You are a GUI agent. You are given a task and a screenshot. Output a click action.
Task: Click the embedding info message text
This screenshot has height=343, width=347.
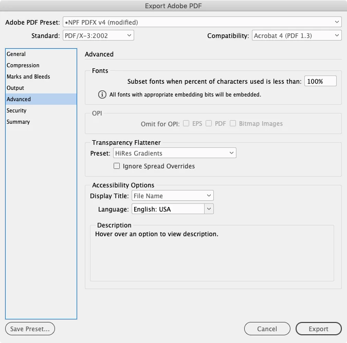(x=185, y=94)
